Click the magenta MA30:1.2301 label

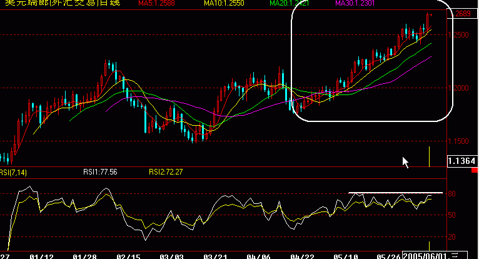tap(355, 3)
